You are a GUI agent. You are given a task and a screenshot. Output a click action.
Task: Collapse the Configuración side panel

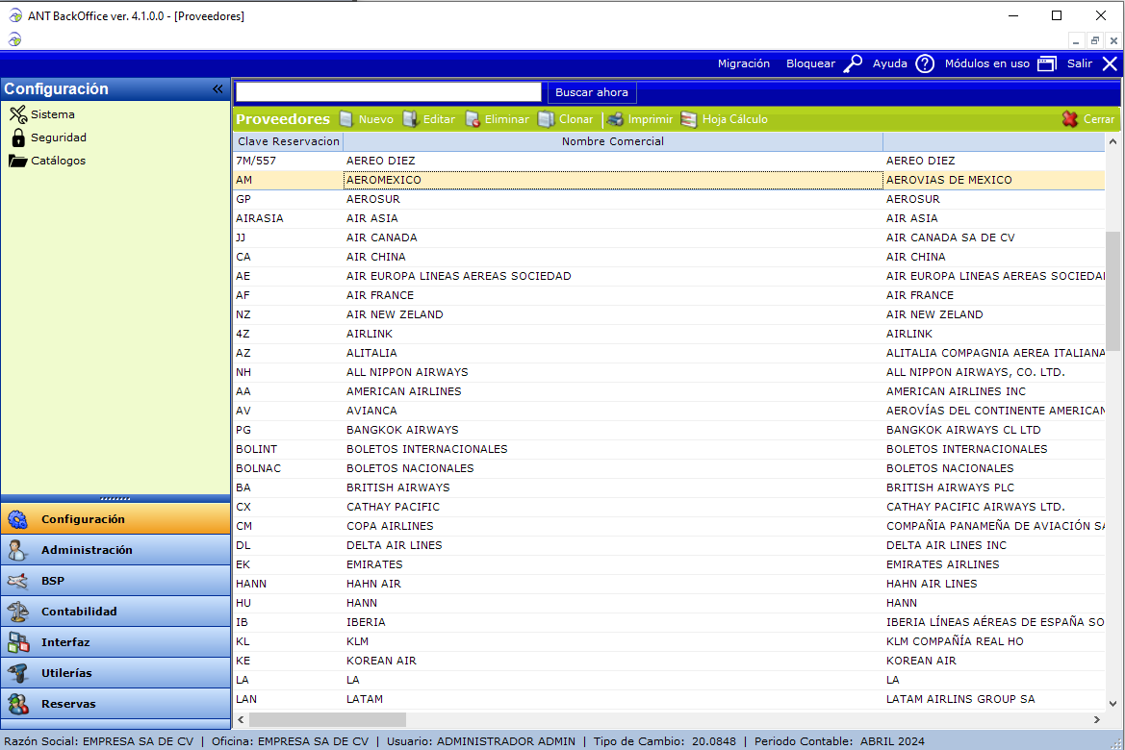217,89
